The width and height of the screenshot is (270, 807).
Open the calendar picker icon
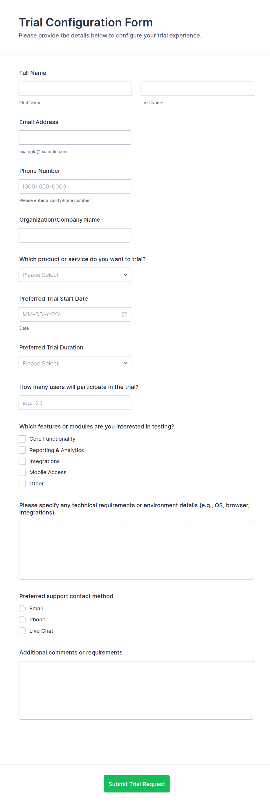tap(124, 314)
